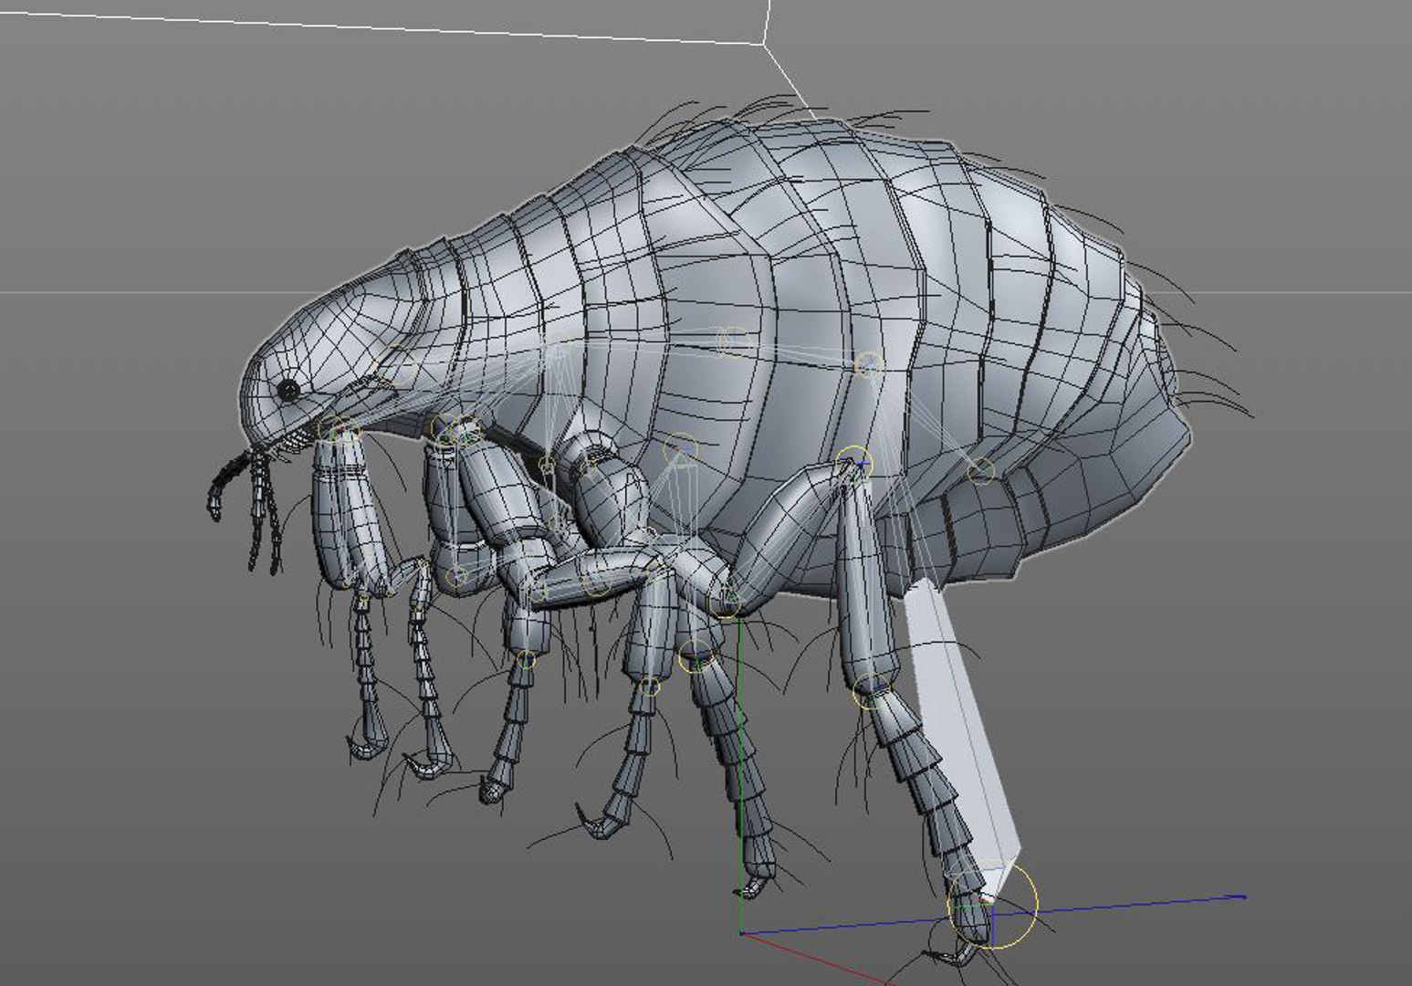Screen dimensions: 1412x986
Task: Select the flea model's black eye
Action: tap(288, 391)
